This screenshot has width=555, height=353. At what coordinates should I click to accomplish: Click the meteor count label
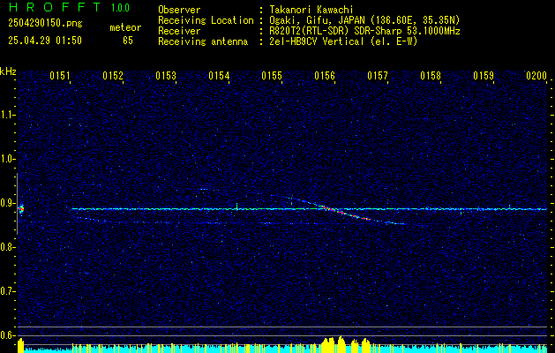point(125,27)
